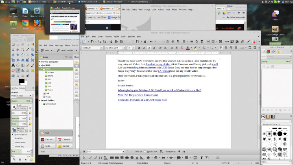Screen dimensions: 293x165
Task: Click Memos button in mail client
Action: [64, 146]
